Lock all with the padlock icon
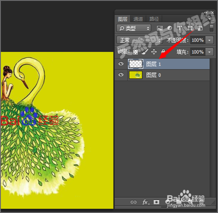The image size is (218, 213). 163,52
